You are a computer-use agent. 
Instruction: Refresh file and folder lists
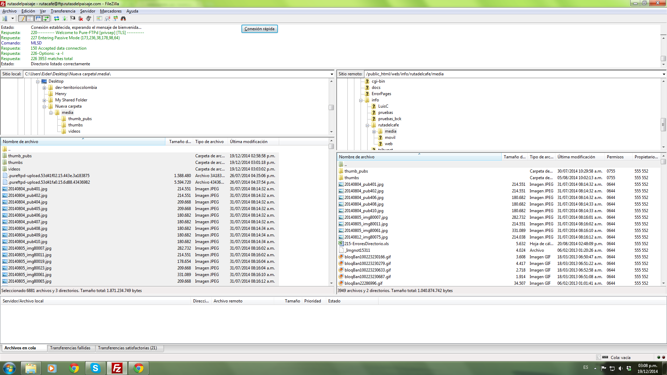[x=56, y=18]
